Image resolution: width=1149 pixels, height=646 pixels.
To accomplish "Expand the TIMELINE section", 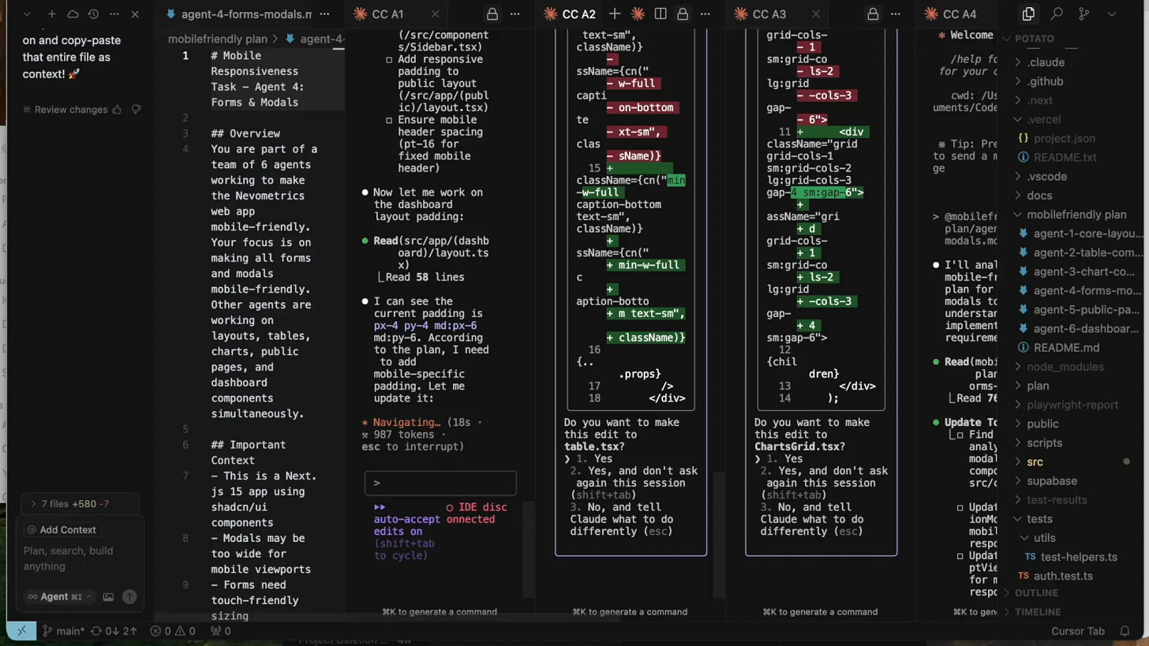I will pyautogui.click(x=1038, y=612).
